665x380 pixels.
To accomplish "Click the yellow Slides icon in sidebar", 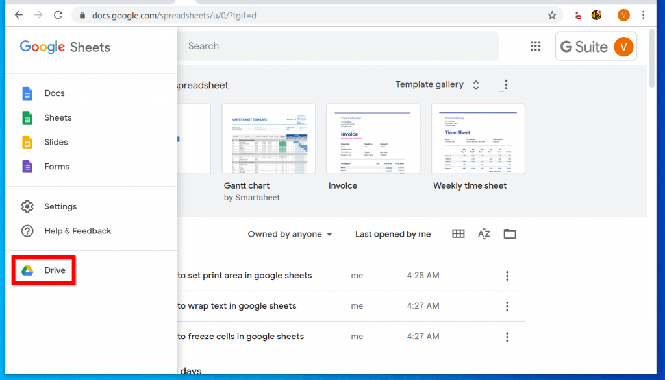I will click(27, 143).
